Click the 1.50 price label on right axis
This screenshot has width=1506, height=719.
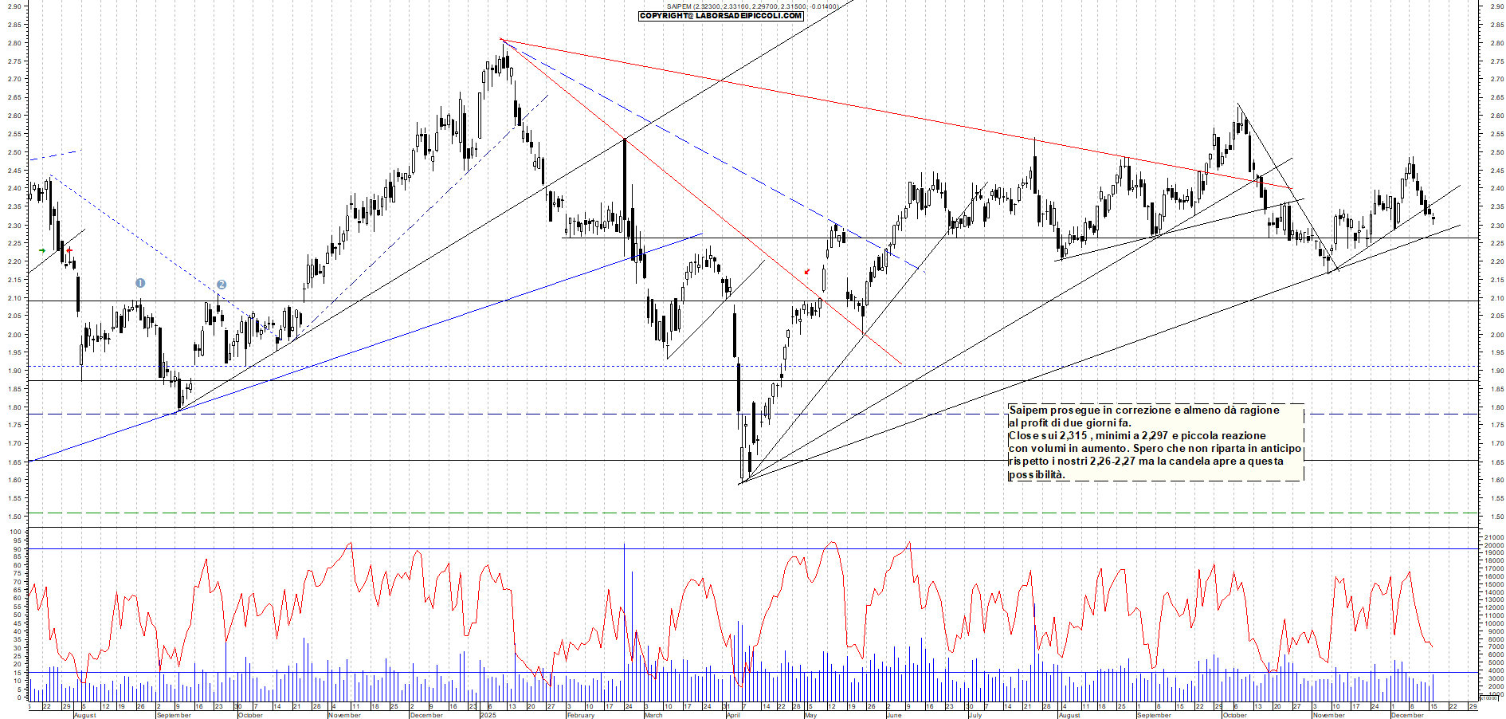click(x=1496, y=517)
